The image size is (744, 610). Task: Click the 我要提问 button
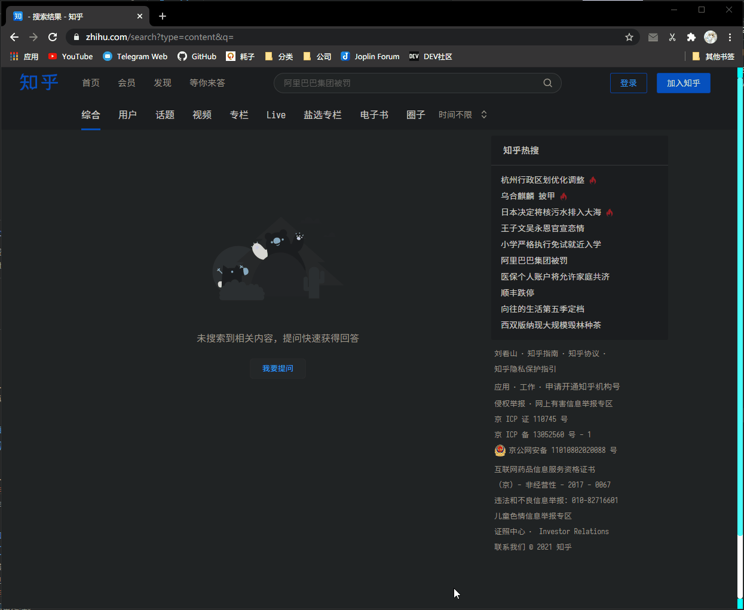[x=277, y=369]
